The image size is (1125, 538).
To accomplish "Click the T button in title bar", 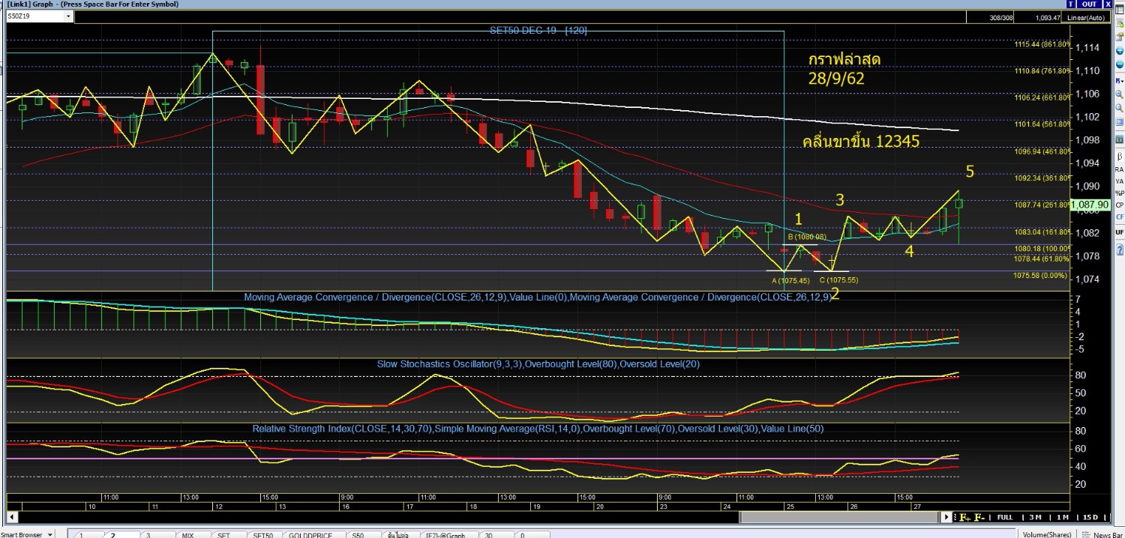I will [1070, 4].
